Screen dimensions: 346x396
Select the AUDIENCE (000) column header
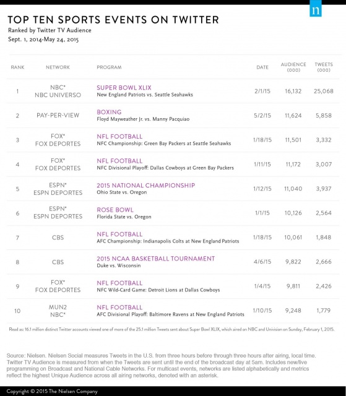(293, 67)
